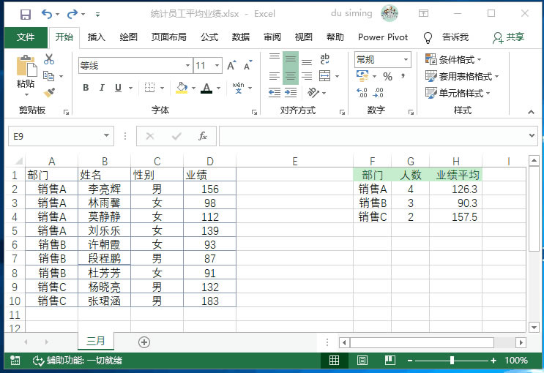Open the 插入 ribbon tab
Viewport: 544px width, 373px height.
97,37
